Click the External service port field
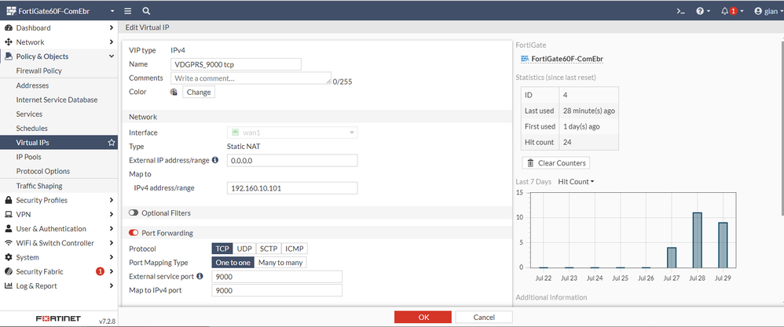This screenshot has width=784, height=327. [277, 277]
